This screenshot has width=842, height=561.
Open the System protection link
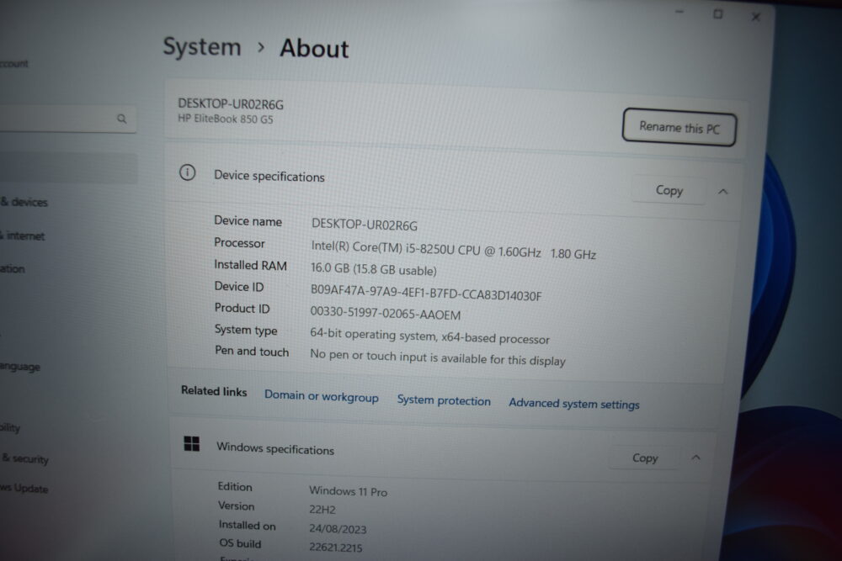(444, 400)
